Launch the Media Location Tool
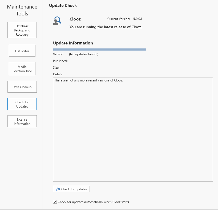Viewport: 218px width, 210px height. tap(22, 69)
